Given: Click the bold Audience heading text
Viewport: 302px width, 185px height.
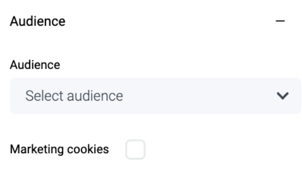Looking at the screenshot, I should coord(38,21).
